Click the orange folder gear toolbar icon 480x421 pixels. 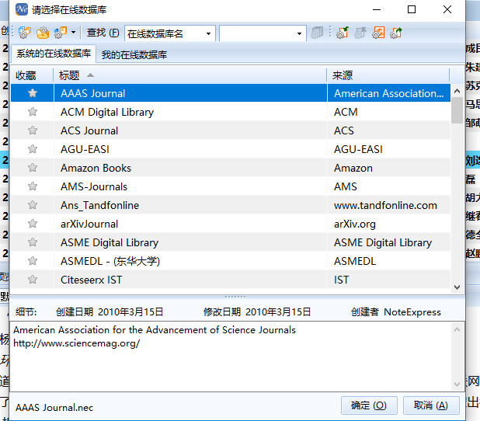pos(43,33)
